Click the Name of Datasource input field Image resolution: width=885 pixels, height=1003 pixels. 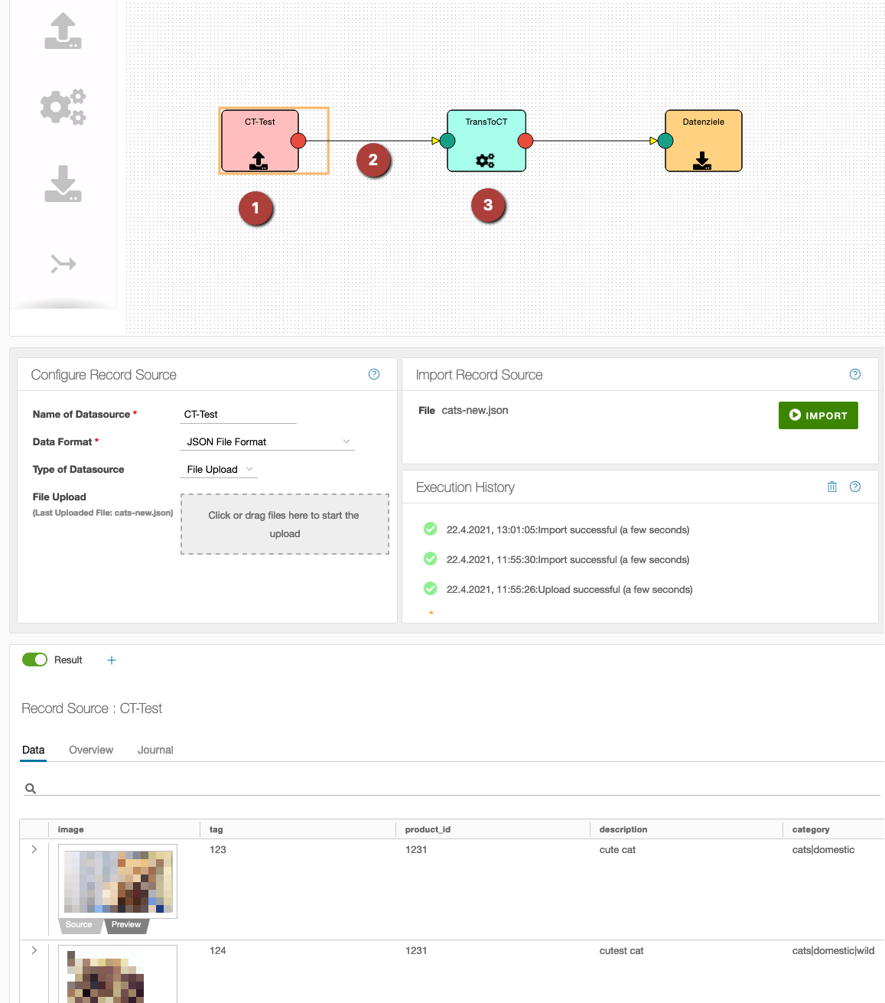pyautogui.click(x=238, y=414)
